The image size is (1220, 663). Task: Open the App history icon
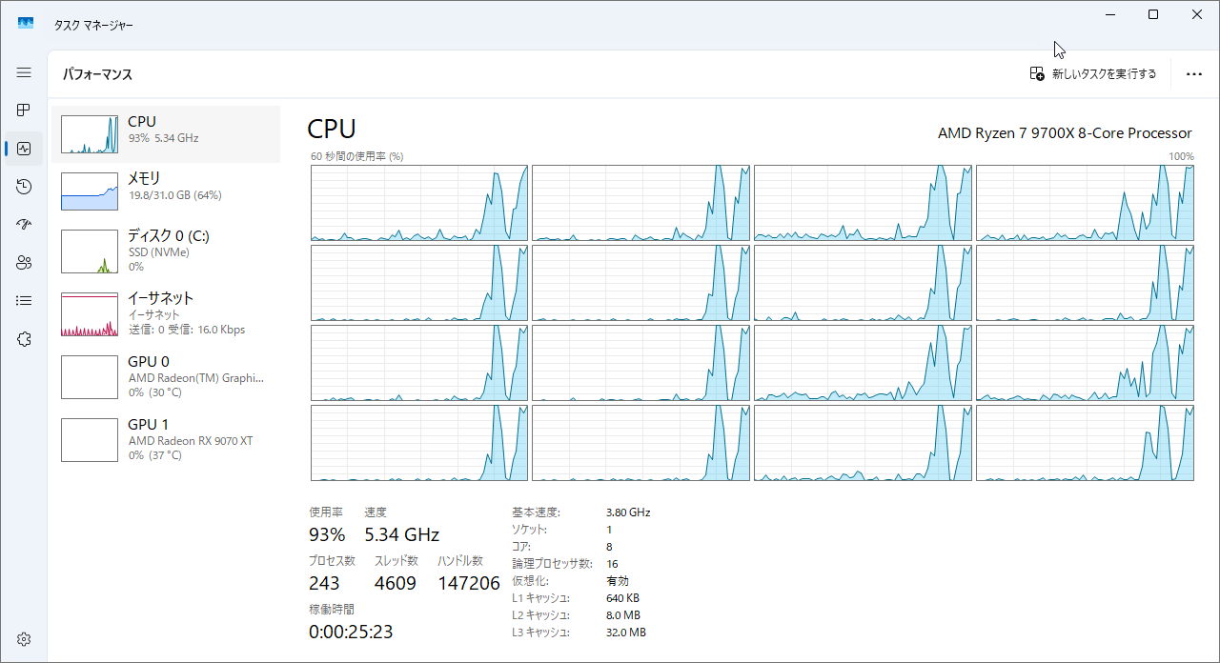click(x=24, y=187)
